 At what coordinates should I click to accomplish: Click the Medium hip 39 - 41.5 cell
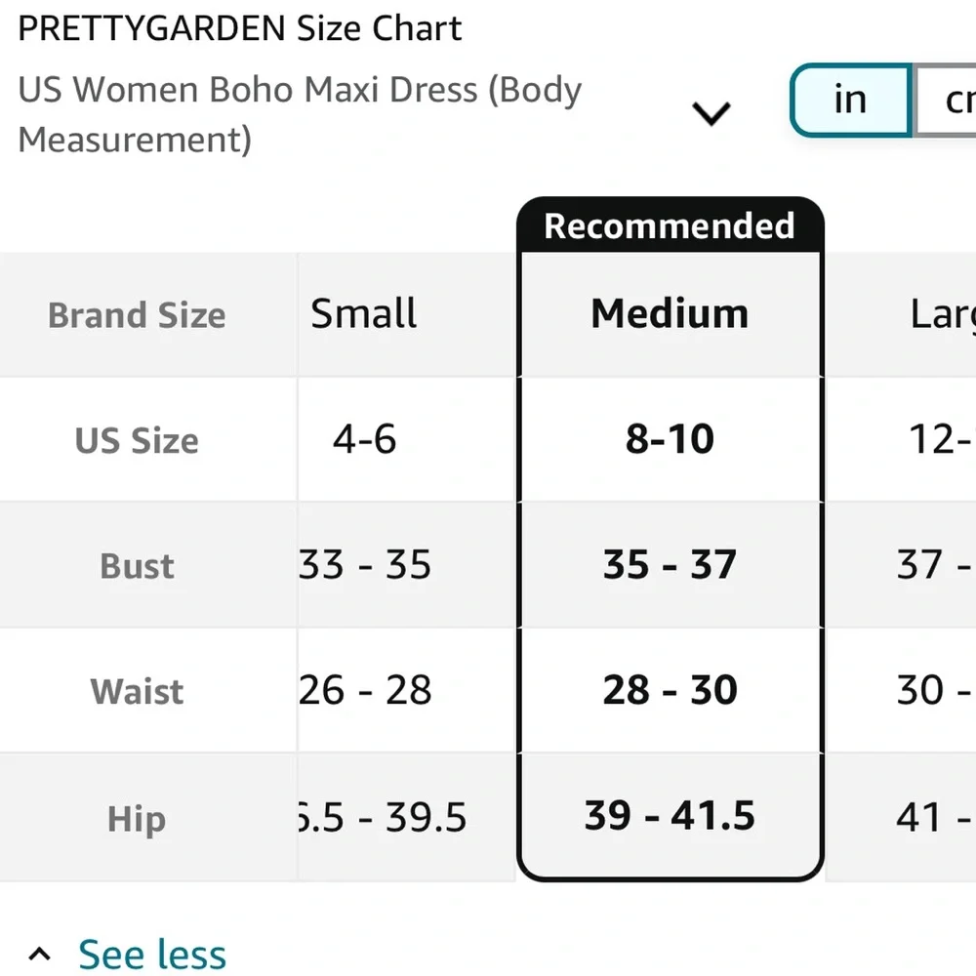(x=670, y=816)
